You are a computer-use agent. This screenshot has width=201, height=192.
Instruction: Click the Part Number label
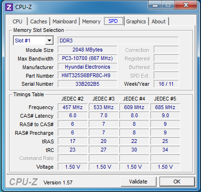(40, 76)
